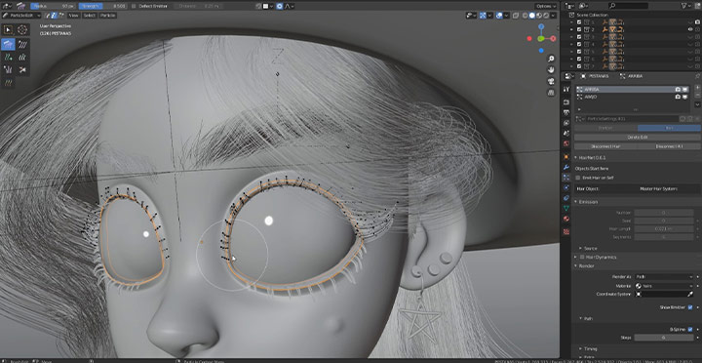Open the Material hairs dropdown
Screen dimensions: 702x363
tap(664, 286)
